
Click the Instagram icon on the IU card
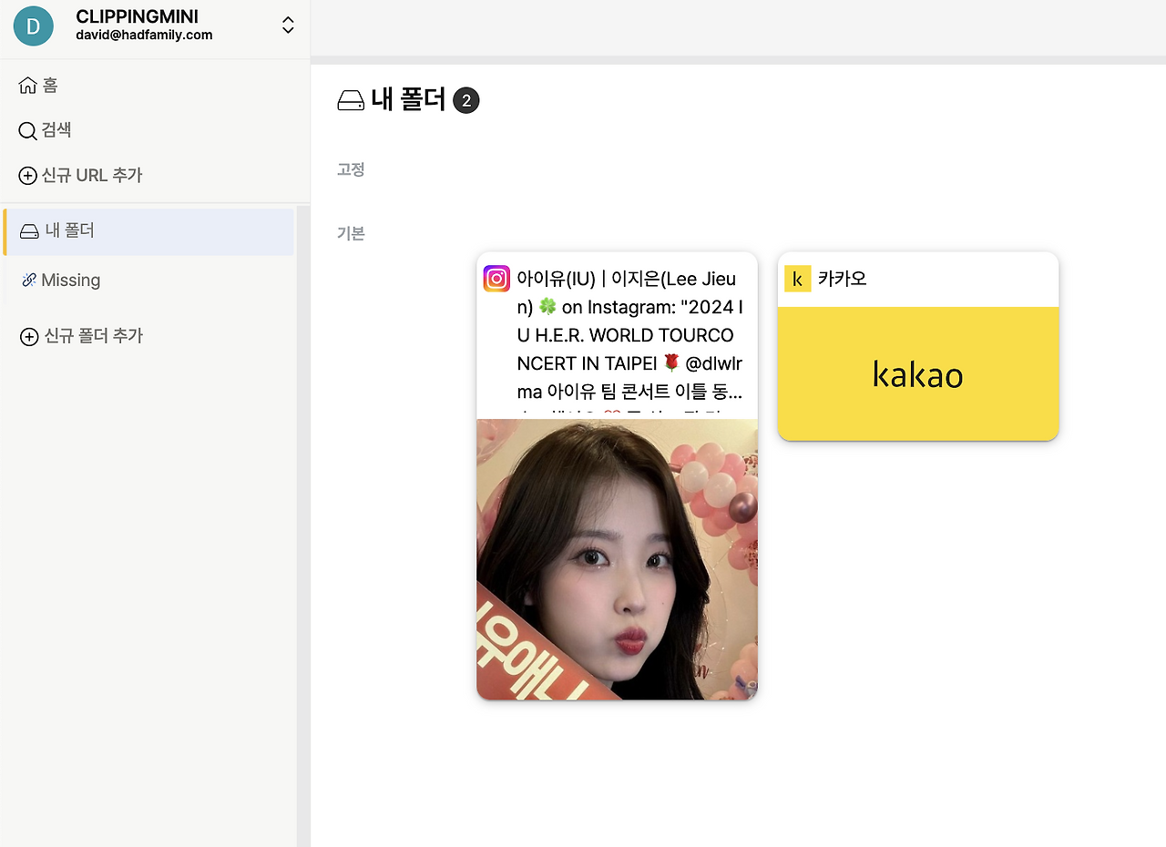pos(496,278)
